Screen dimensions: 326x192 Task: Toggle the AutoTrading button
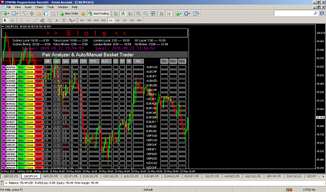(99, 14)
